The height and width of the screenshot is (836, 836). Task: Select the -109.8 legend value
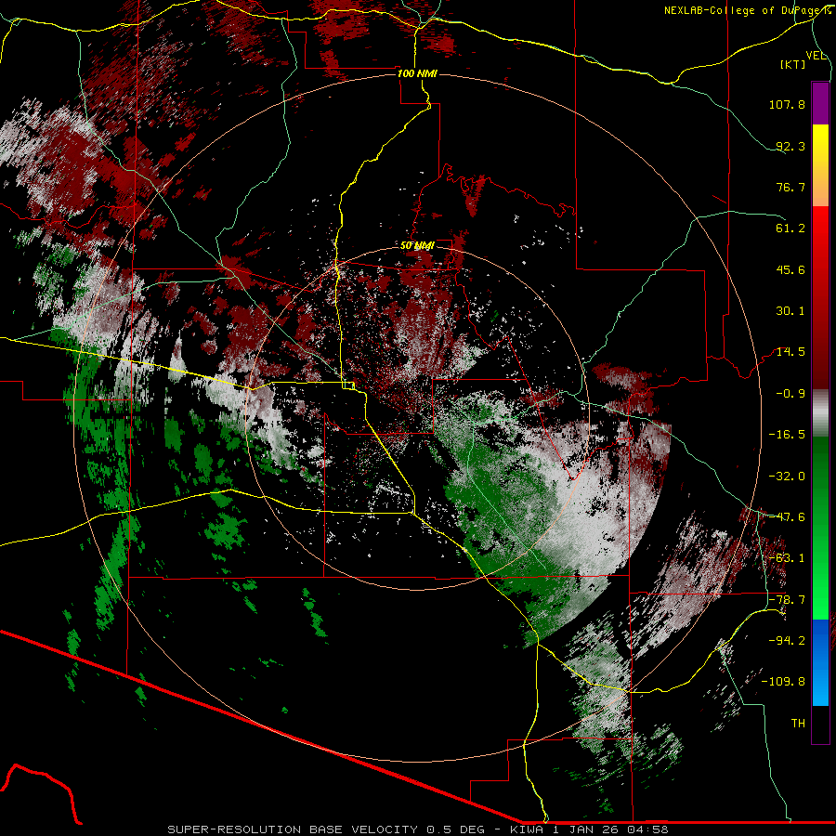(x=784, y=682)
